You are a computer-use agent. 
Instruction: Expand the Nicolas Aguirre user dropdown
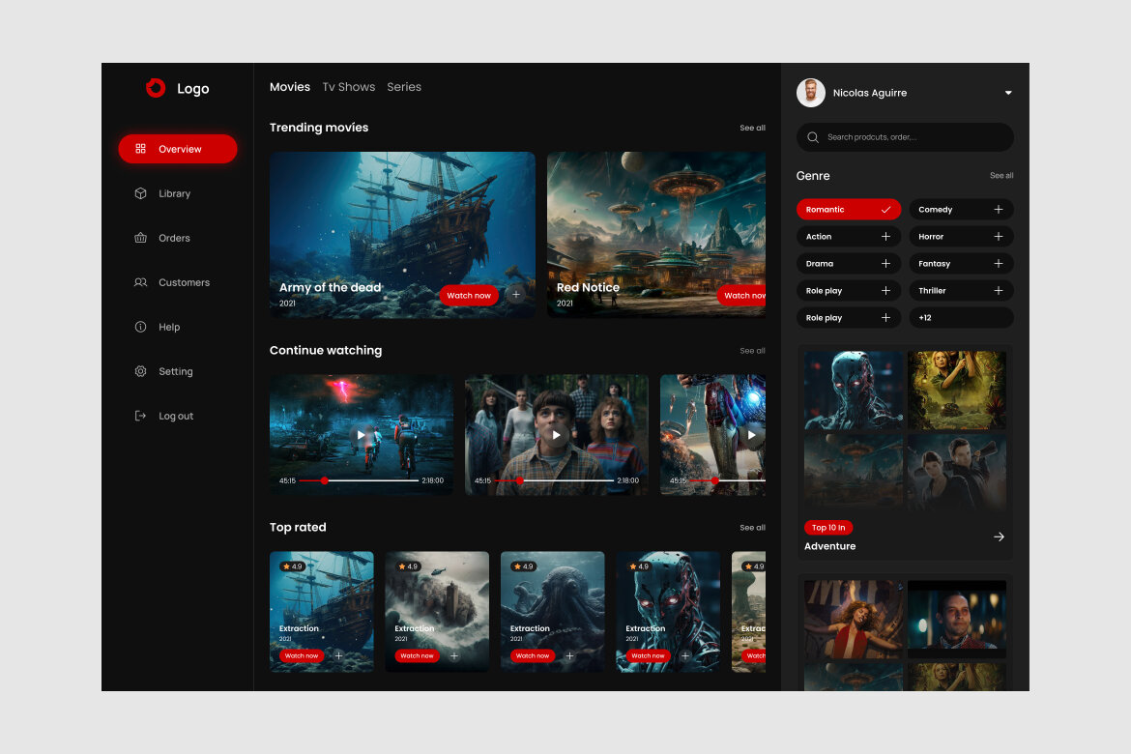(x=1008, y=93)
